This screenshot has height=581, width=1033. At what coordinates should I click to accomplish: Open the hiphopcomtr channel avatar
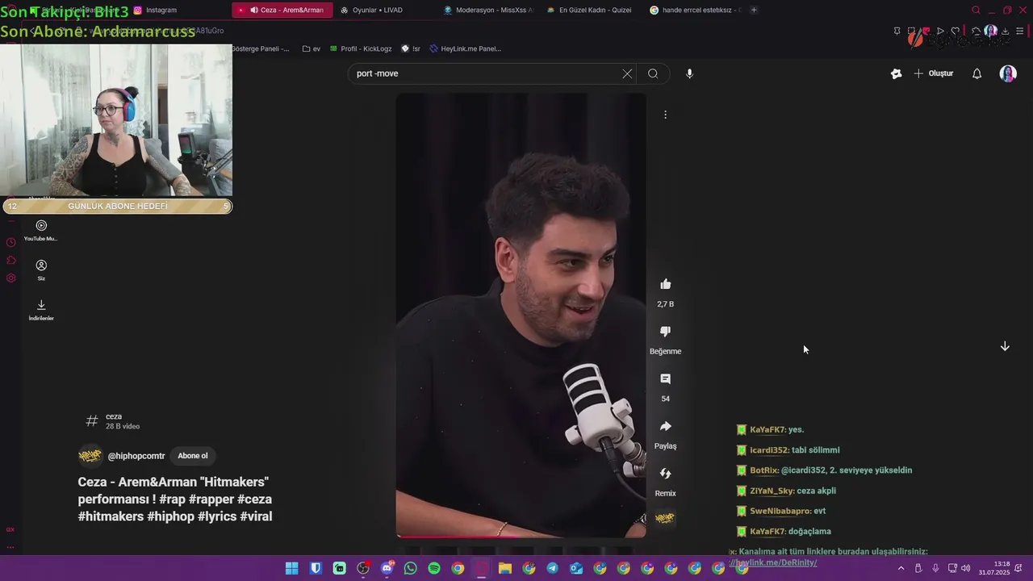tap(90, 456)
